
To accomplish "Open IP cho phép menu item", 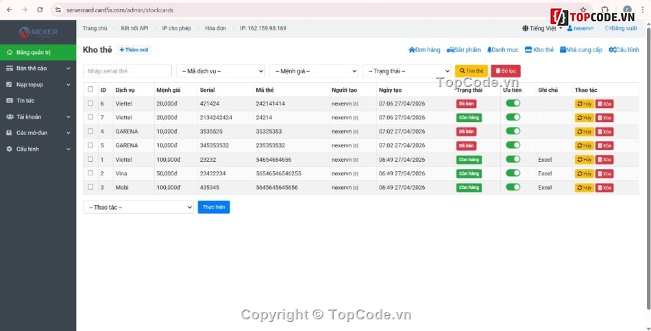I will click(176, 28).
